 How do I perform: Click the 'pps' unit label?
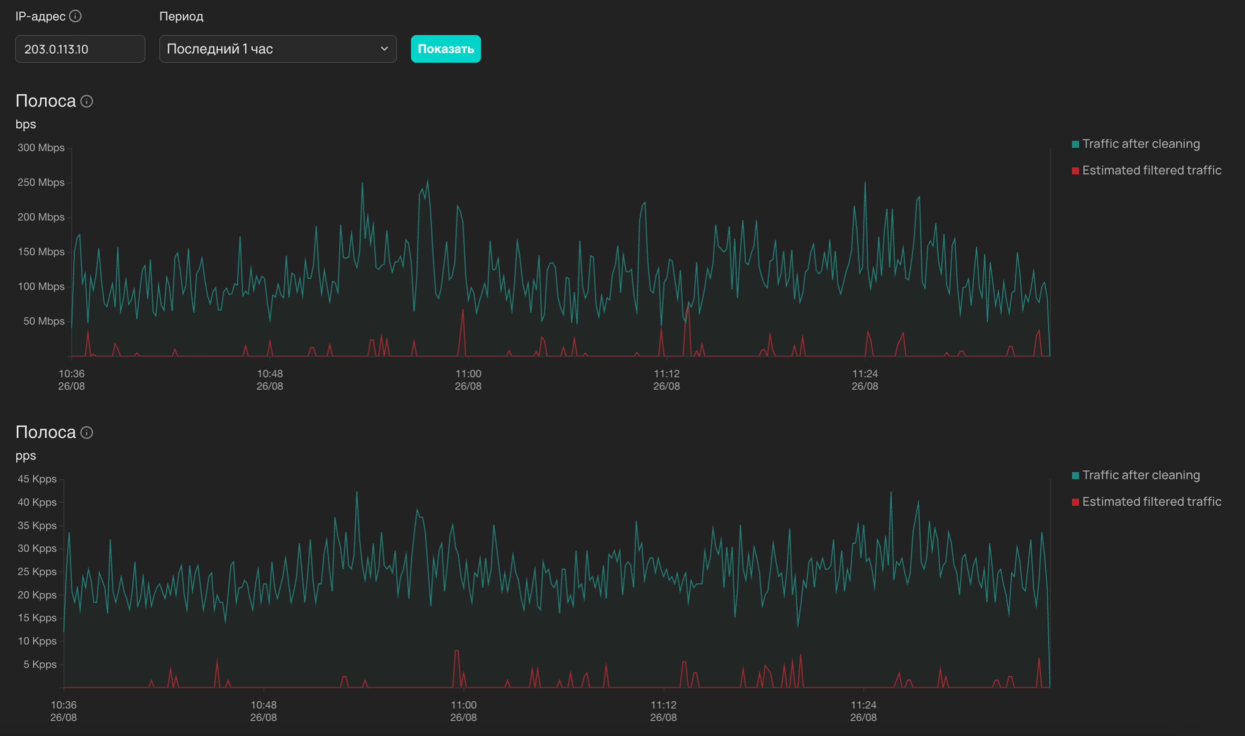click(26, 455)
